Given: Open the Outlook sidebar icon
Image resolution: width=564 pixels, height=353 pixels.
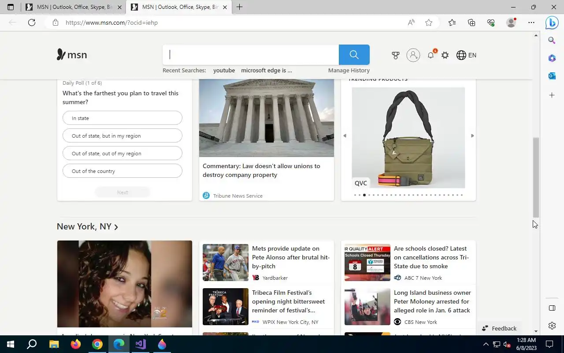Looking at the screenshot, I should (x=552, y=76).
